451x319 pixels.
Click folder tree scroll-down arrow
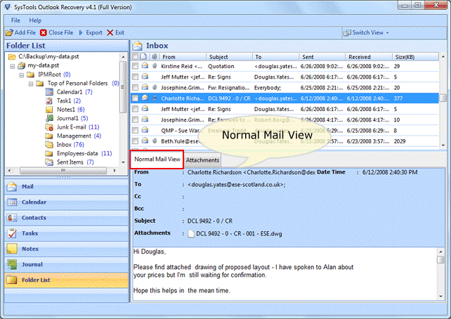point(123,162)
